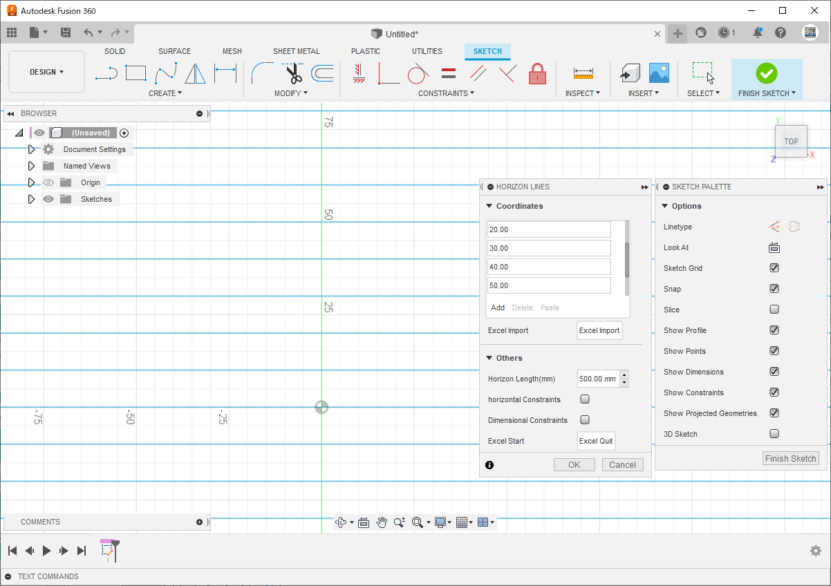
Task: Select the Insert Derive icon
Action: coord(629,73)
